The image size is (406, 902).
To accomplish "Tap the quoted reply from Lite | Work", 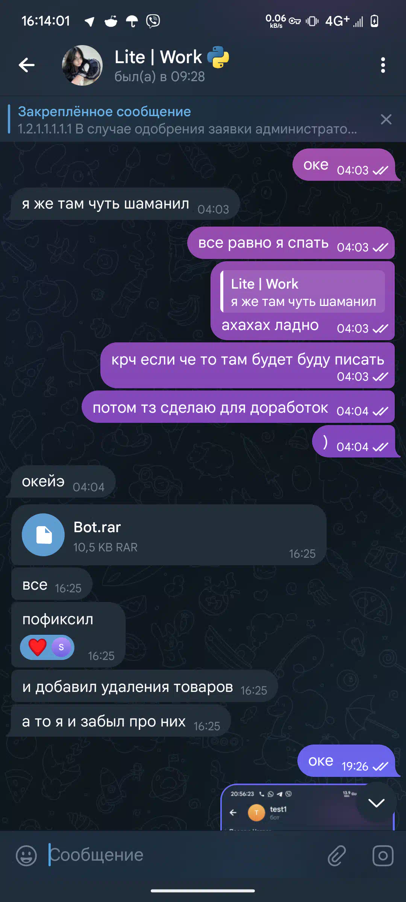I will click(303, 292).
